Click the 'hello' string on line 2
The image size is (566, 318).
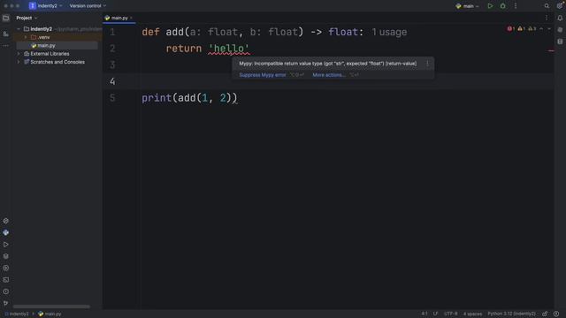[229, 49]
